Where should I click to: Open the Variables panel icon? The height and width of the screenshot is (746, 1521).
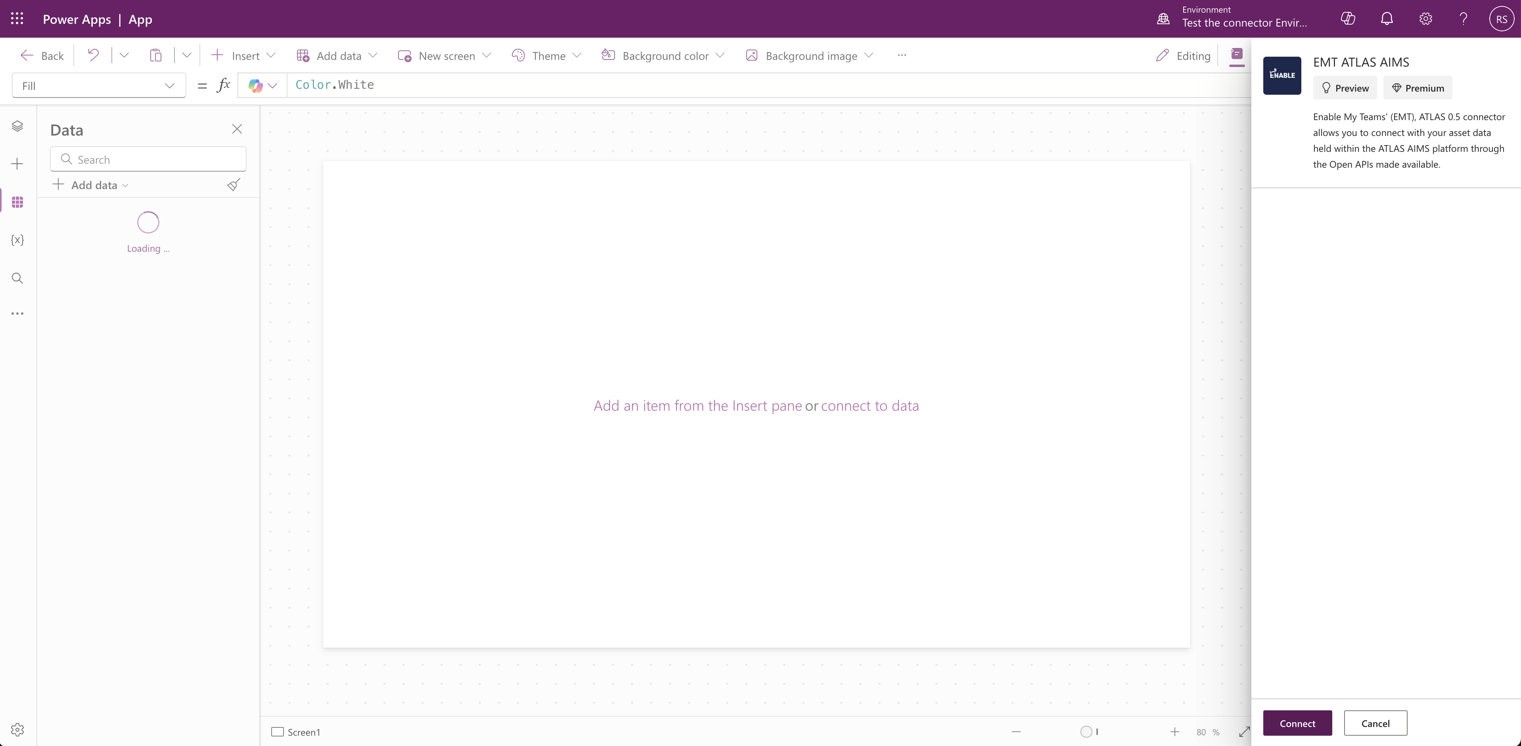(17, 240)
